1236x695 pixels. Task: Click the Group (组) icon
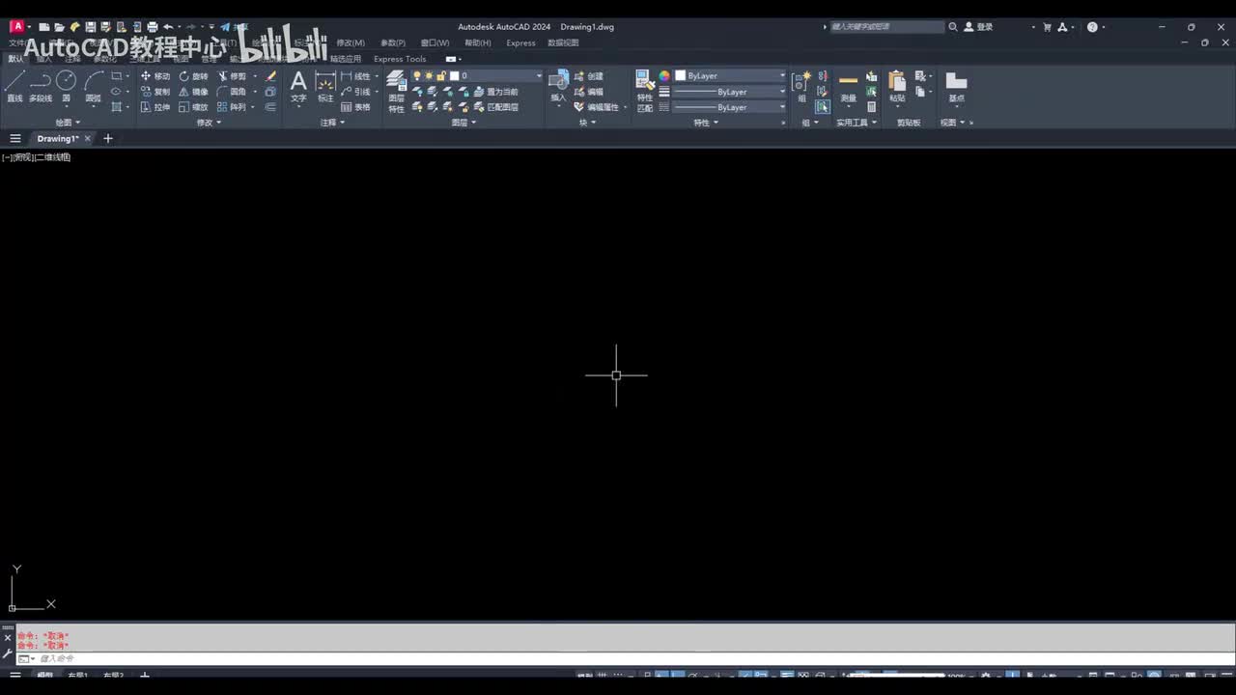801,86
